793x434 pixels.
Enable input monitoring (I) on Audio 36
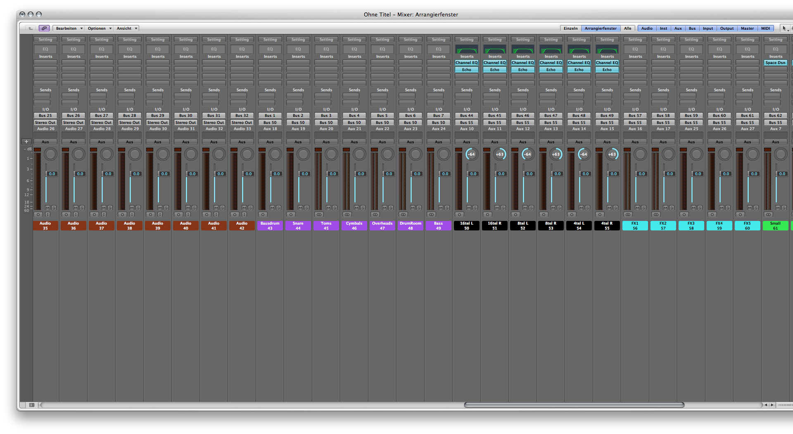pyautogui.click(x=76, y=215)
